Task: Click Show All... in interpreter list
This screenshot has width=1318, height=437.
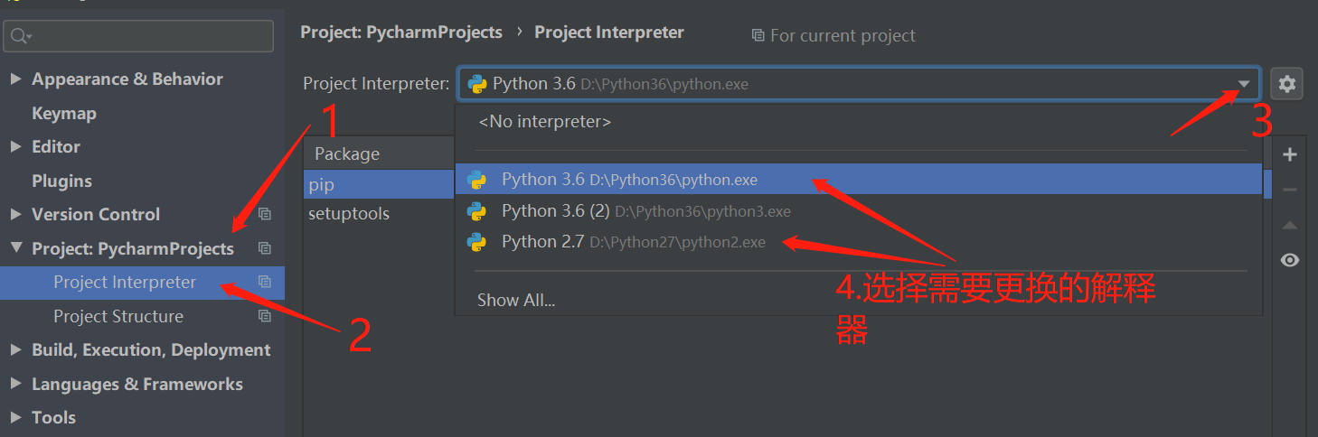Action: 516,301
